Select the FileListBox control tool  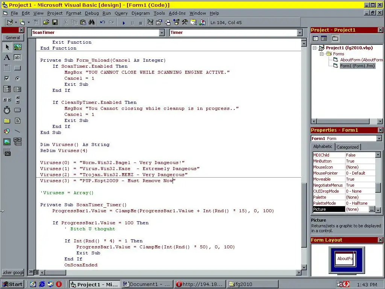tap(17, 121)
